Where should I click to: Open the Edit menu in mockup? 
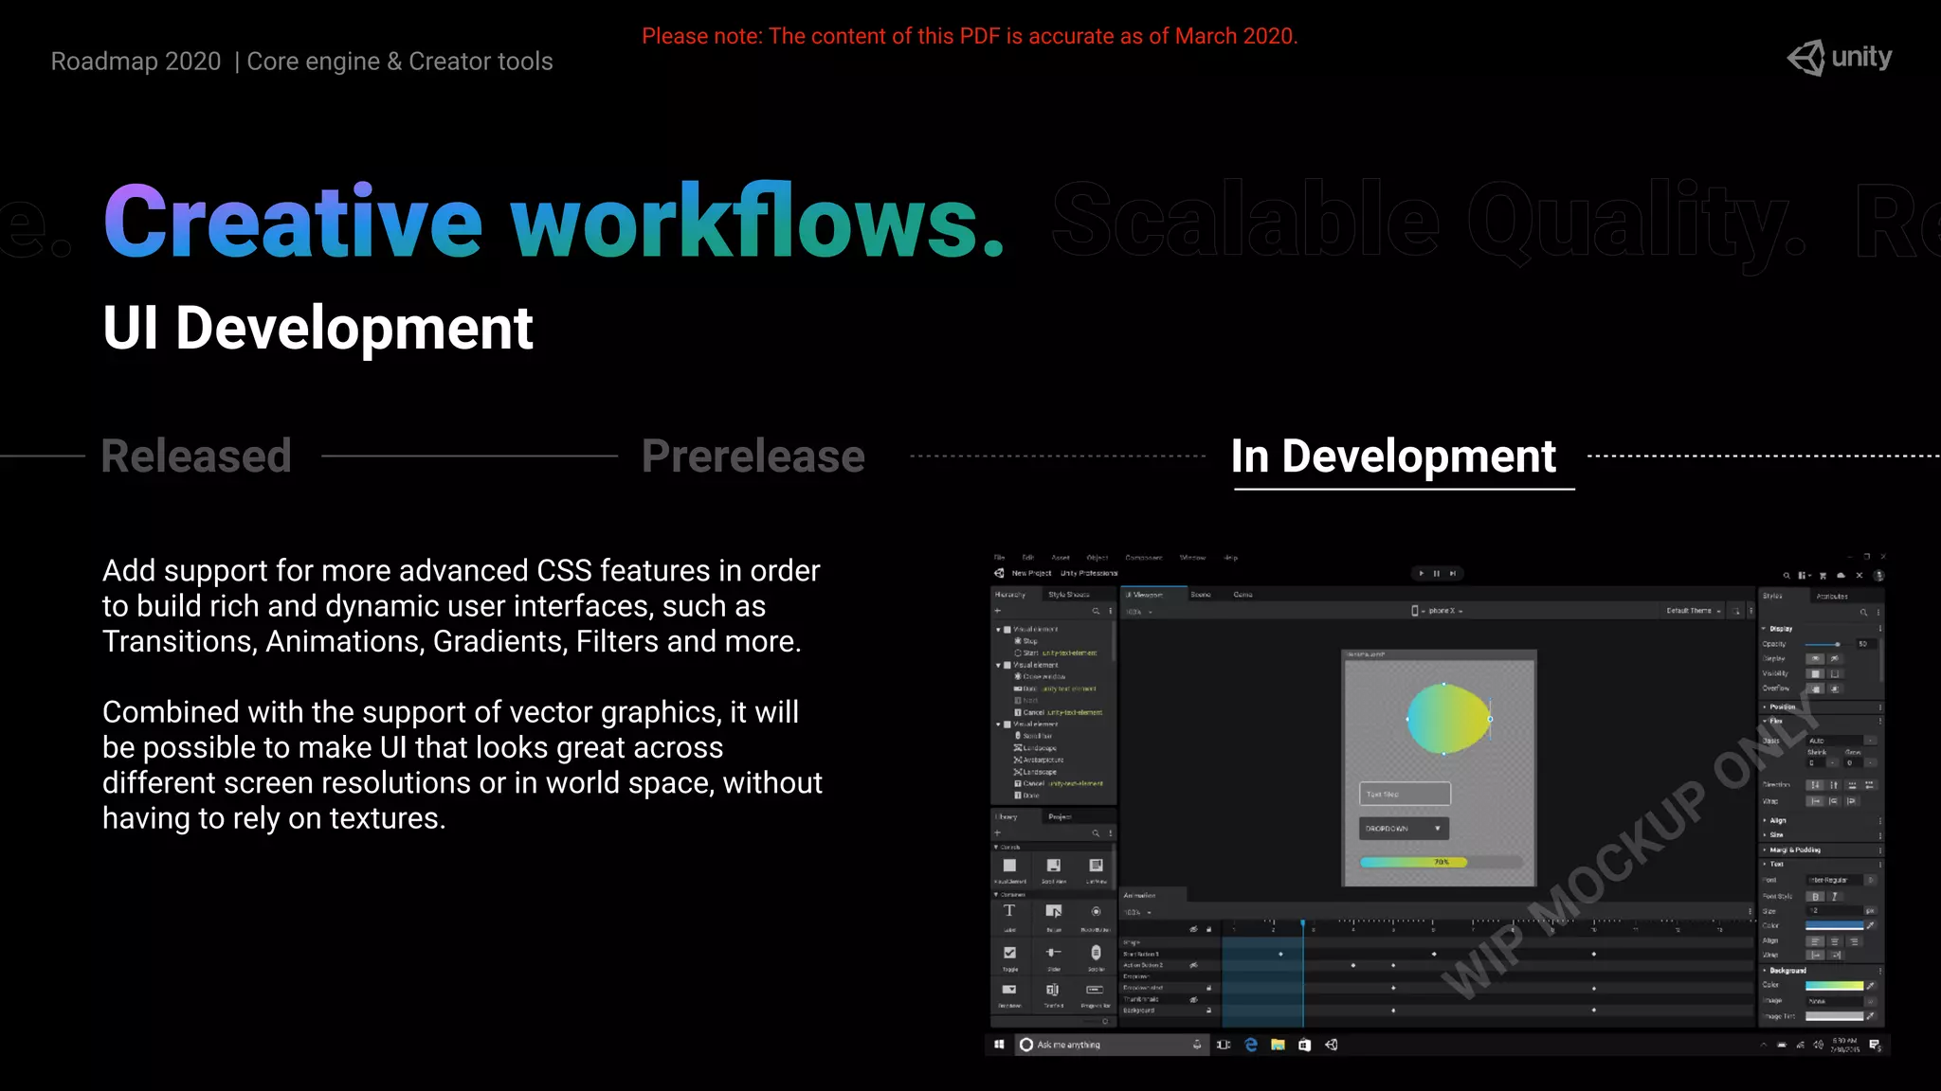pos(1028,558)
